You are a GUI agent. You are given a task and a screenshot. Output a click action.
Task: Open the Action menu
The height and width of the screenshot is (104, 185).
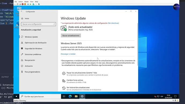coord(21,2)
